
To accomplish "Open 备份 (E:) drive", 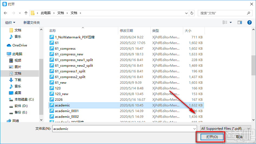I will (18, 112).
